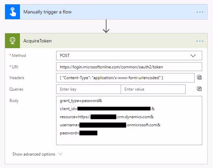Click the Body field label

[x=14, y=101]
